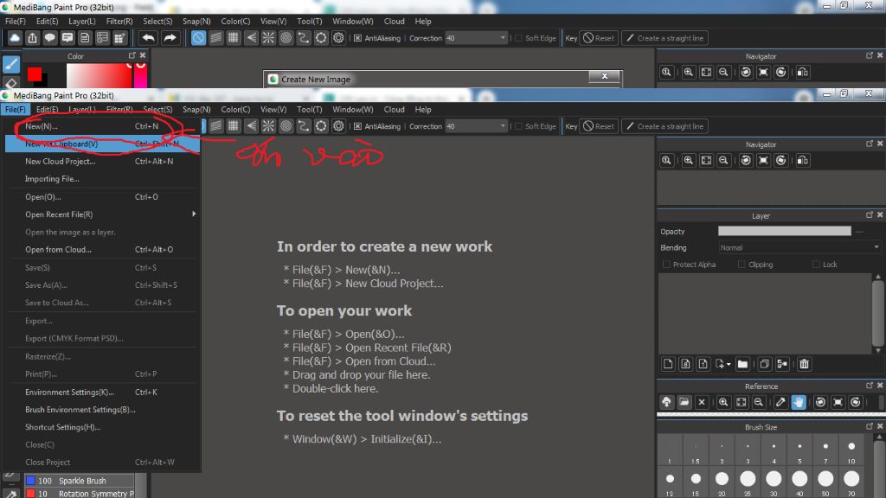Viewport: 886px width, 498px height.
Task: Click the red foreground color swatch
Action: [x=35, y=74]
